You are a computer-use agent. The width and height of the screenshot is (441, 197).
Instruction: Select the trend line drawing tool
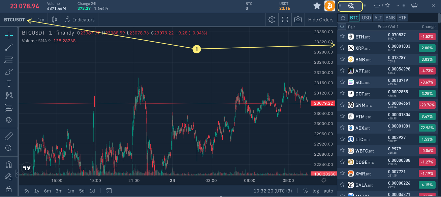point(9,47)
